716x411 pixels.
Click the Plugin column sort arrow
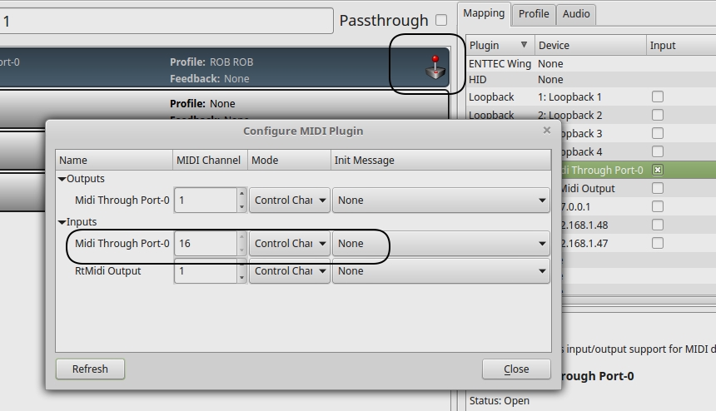click(524, 45)
